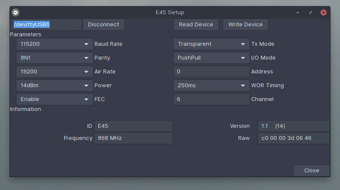Click the Raw label
The image size is (340, 190).
coord(244,138)
